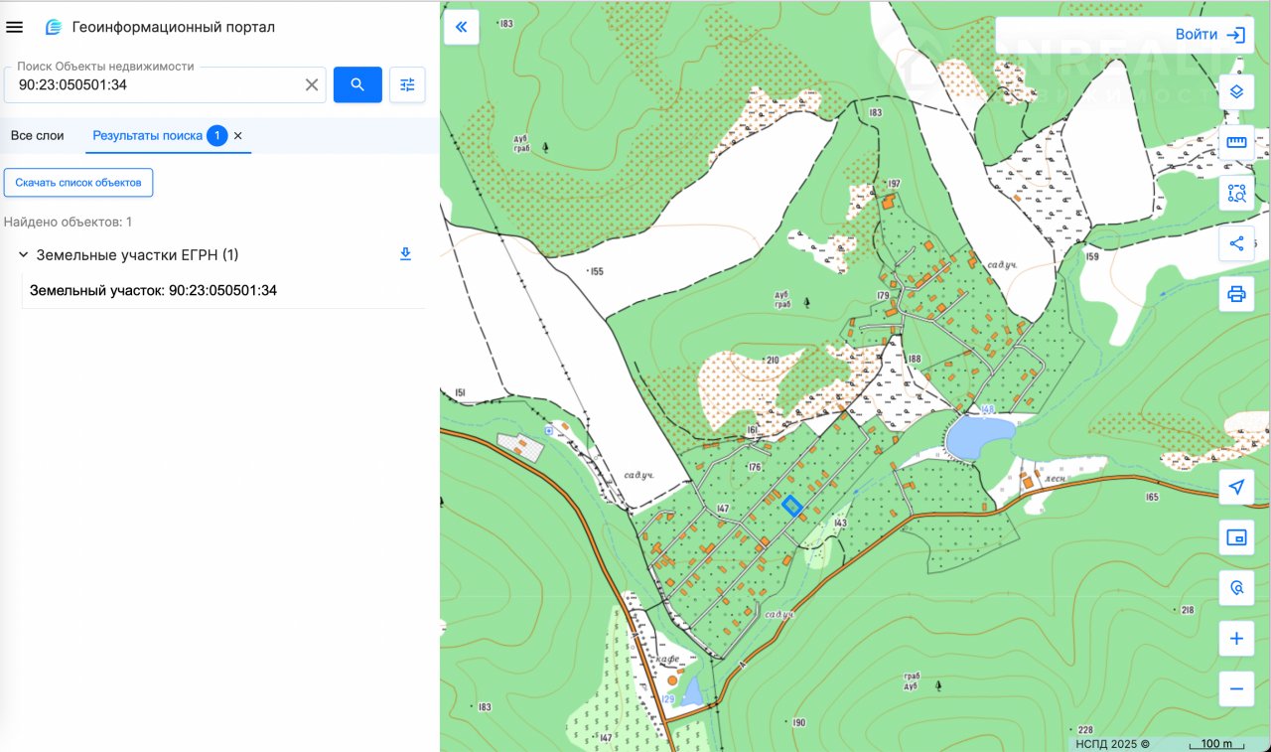Click the blue search magnifier button
Viewport: 1271px width, 752px height.
click(357, 84)
